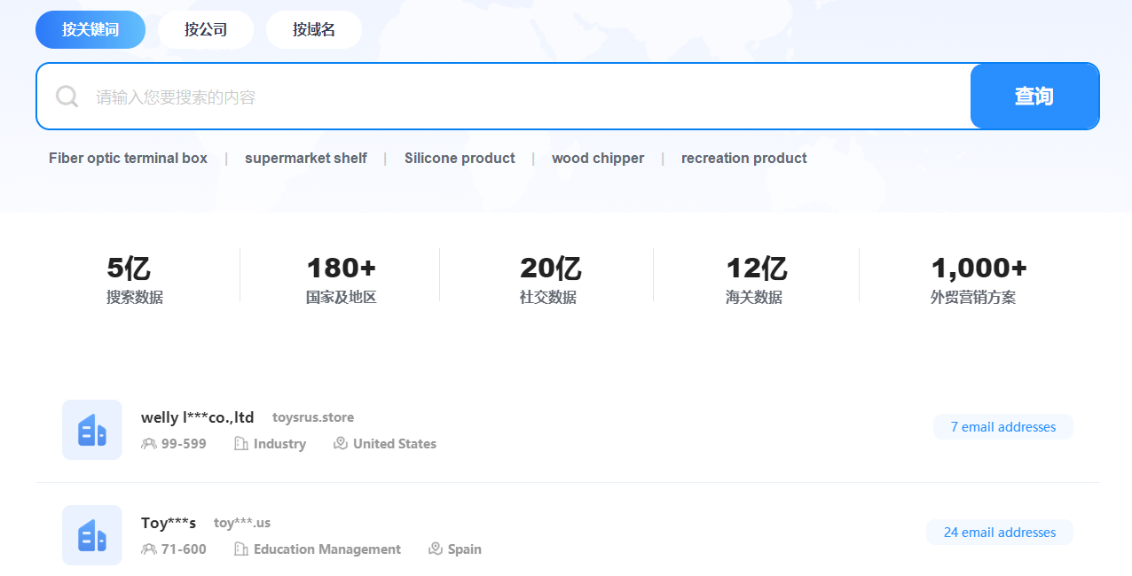Open the toysrus.store domain link
Screen dimensions: 1132x576
313,417
